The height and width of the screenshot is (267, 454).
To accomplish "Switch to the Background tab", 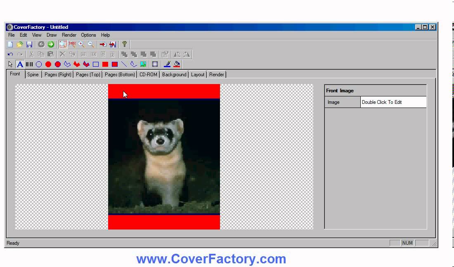I will tap(174, 75).
